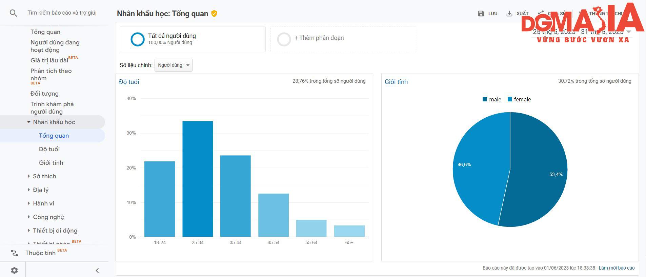Collapse the Nhân khẩu học section
Viewport: 646px width, 277px height.
(x=29, y=122)
